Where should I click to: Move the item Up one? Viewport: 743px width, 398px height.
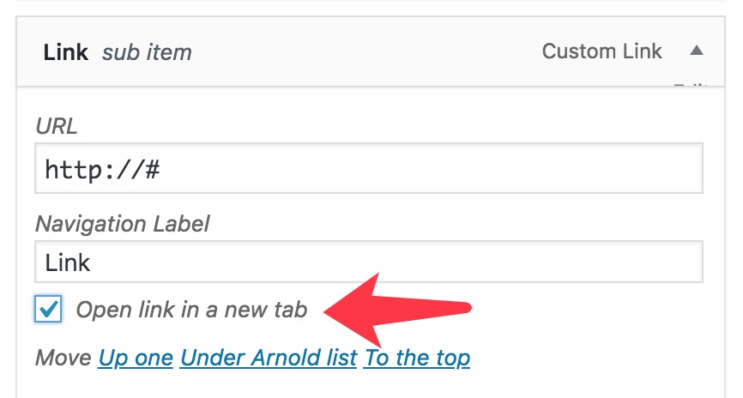pos(136,357)
